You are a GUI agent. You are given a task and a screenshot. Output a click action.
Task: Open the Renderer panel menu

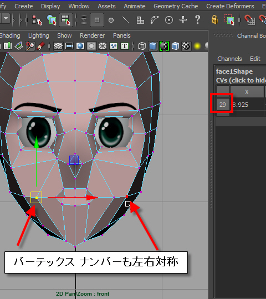[92, 35]
